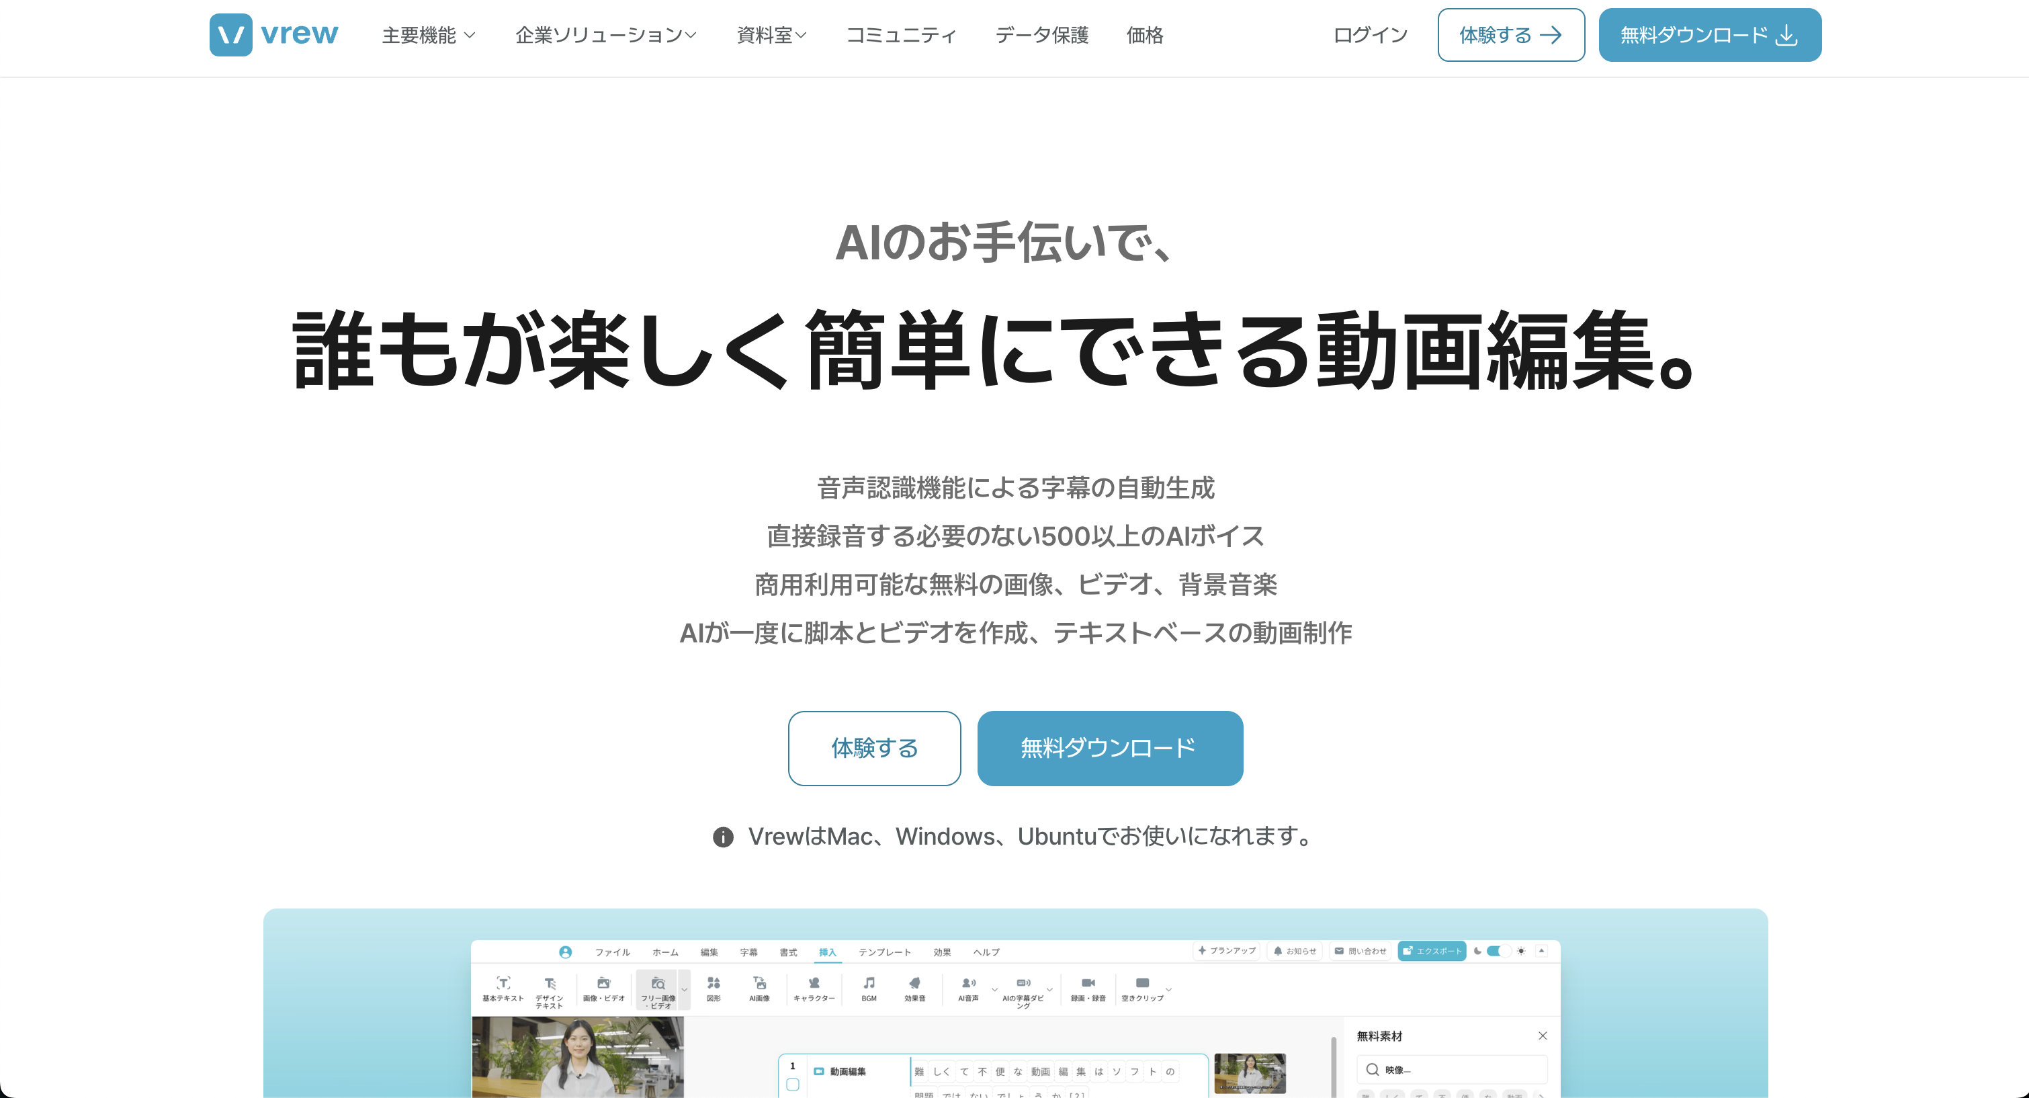Check the clip 1 checkbox
This screenshot has width=2029, height=1098.
pos(792,1085)
